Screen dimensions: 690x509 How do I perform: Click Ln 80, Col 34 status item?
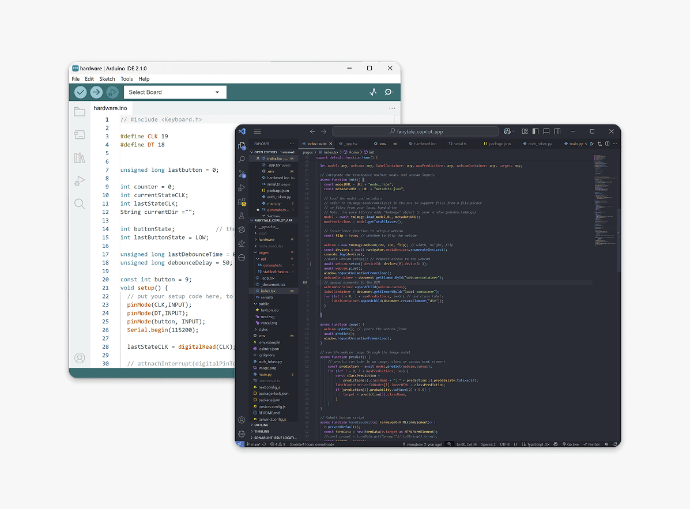click(466, 444)
